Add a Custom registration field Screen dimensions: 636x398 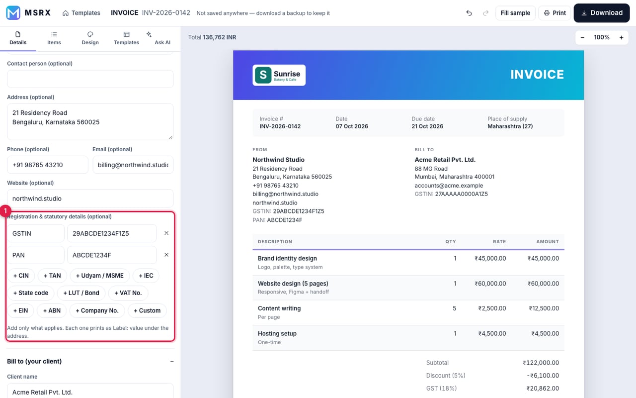pyautogui.click(x=147, y=310)
